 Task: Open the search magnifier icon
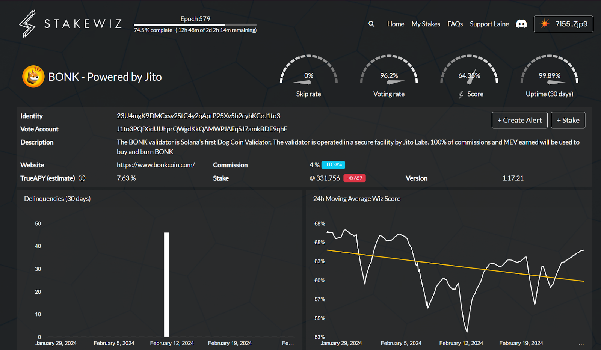371,24
